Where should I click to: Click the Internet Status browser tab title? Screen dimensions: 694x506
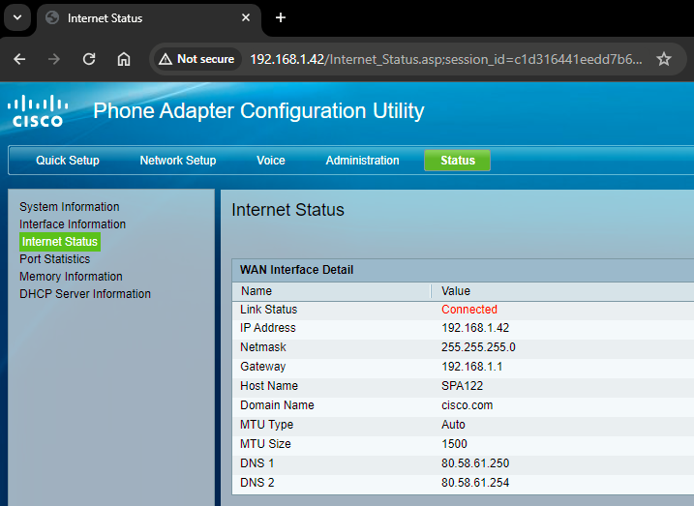pos(105,18)
